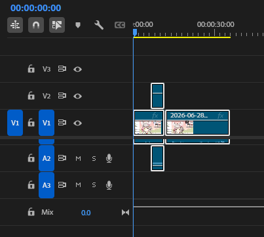This screenshot has height=237, width=264.
Task: Click the Mix track label
Action: coord(47,212)
